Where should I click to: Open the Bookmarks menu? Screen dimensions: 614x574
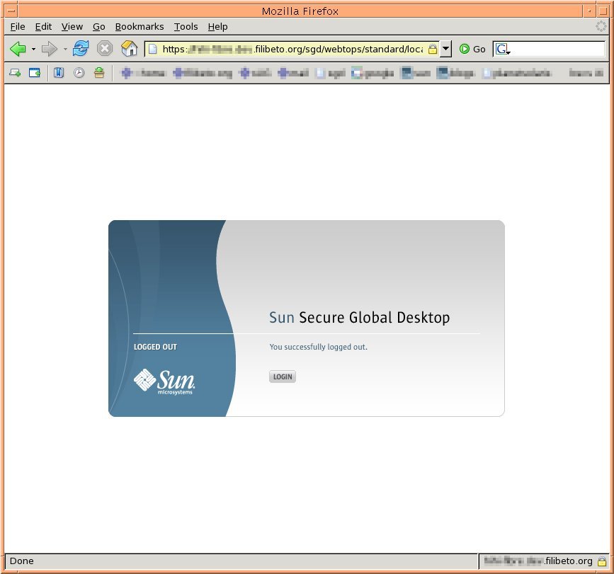coord(139,26)
